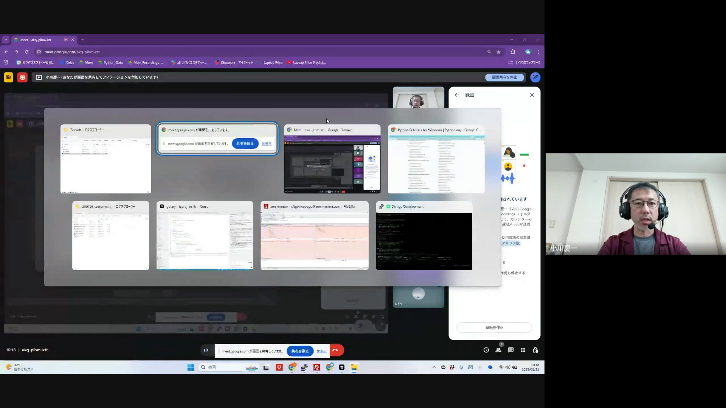This screenshot has width=726, height=408.
Task: Go back using recording panel arrow
Action: point(457,95)
